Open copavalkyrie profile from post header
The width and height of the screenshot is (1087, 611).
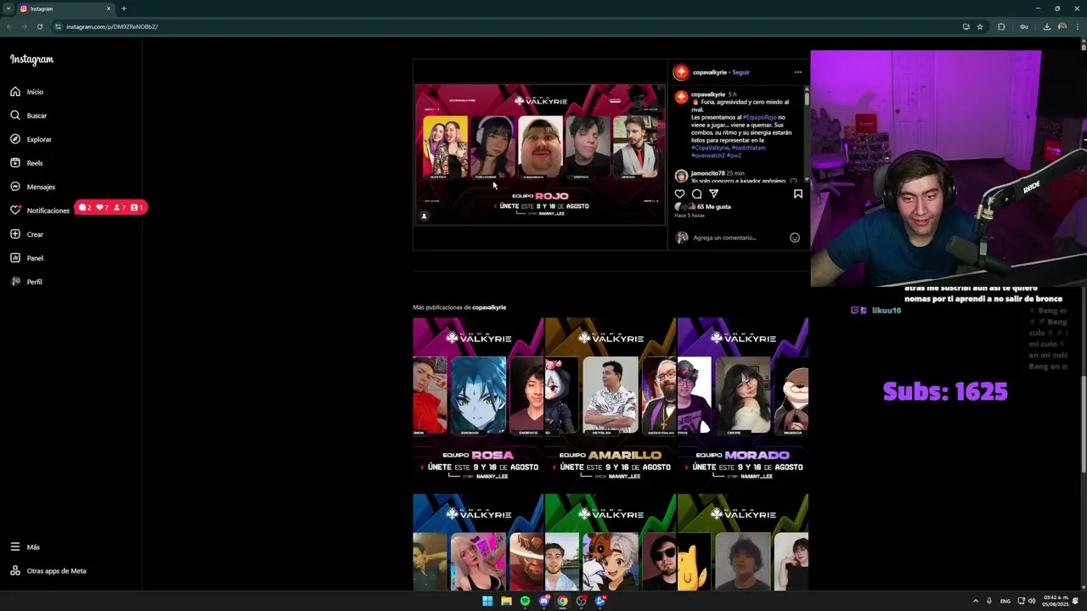click(x=709, y=72)
